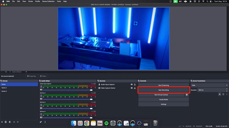Mute Mic/Aux 2 speaker icon

pyautogui.click(x=41, y=99)
